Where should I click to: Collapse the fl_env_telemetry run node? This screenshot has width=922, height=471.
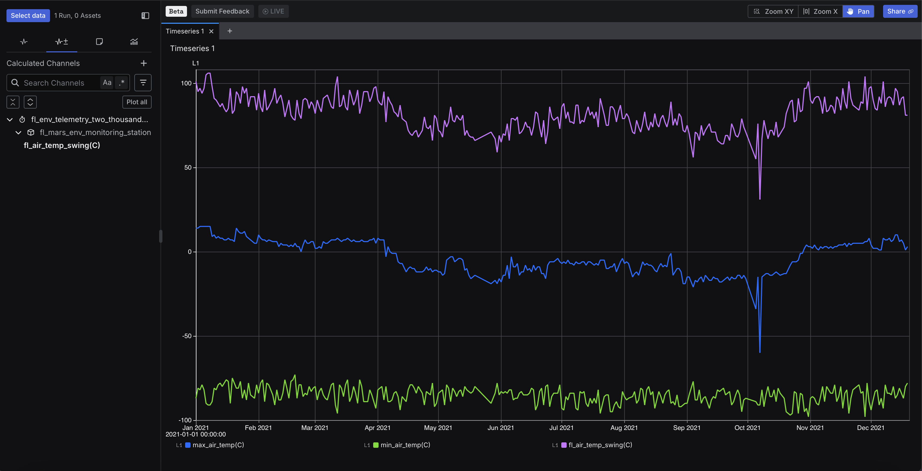(10, 119)
